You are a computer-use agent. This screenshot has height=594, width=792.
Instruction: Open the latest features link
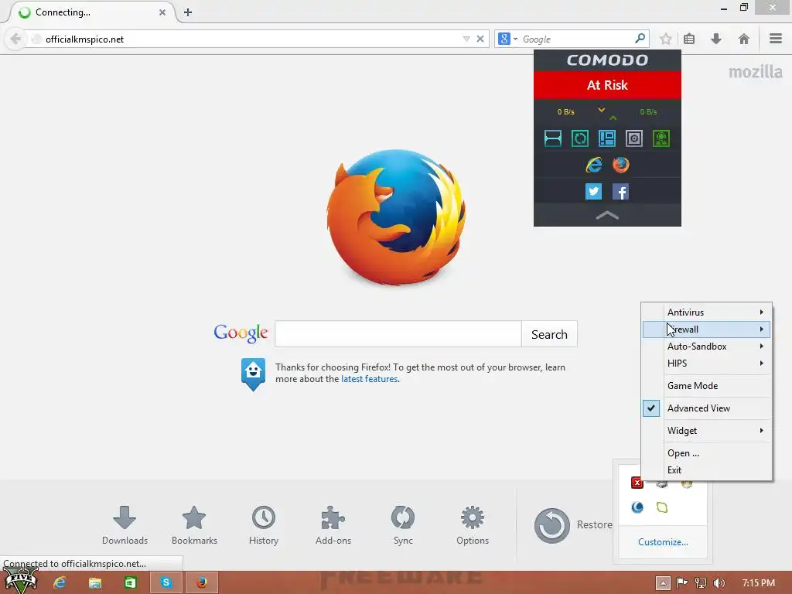tap(369, 379)
